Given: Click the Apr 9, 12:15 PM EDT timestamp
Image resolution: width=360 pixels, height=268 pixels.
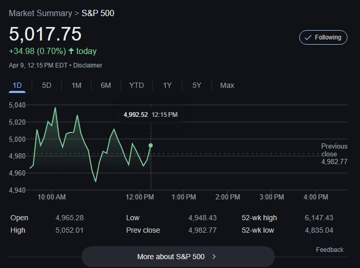Looking at the screenshot, I should tap(38, 65).
